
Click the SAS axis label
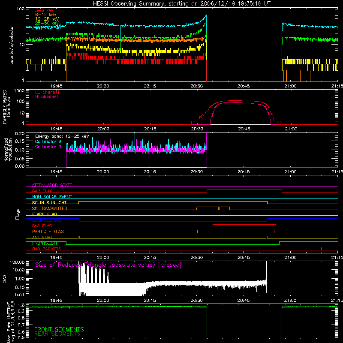coord(4,279)
